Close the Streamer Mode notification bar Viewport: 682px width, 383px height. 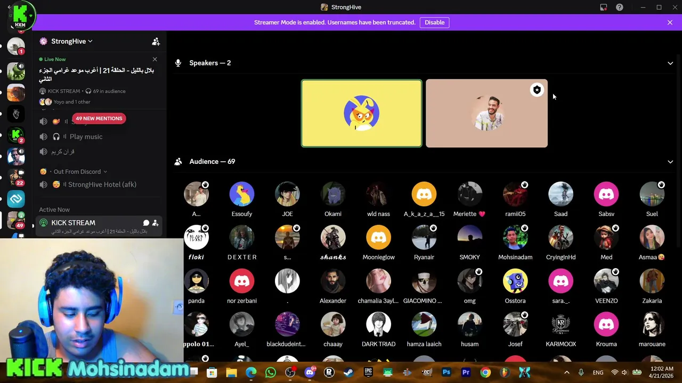(670, 22)
